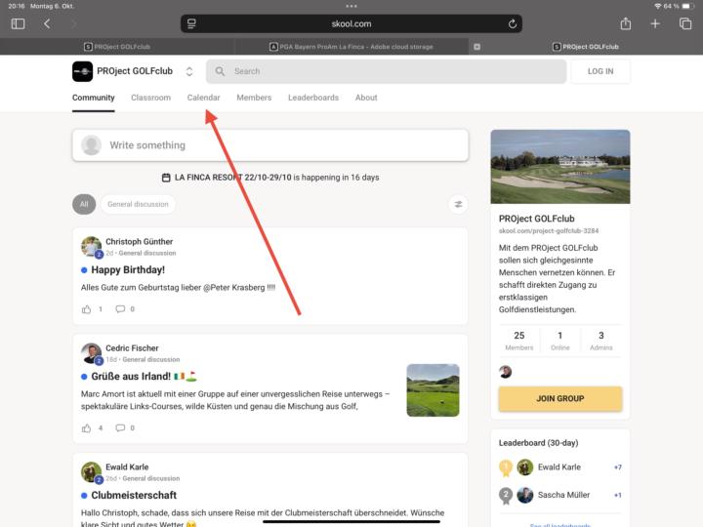The width and height of the screenshot is (703, 527).
Task: Click the Wi-Fi icon in the status bar
Action: pyautogui.click(x=658, y=6)
